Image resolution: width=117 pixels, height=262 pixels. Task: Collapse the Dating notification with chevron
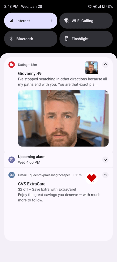click(x=105, y=65)
